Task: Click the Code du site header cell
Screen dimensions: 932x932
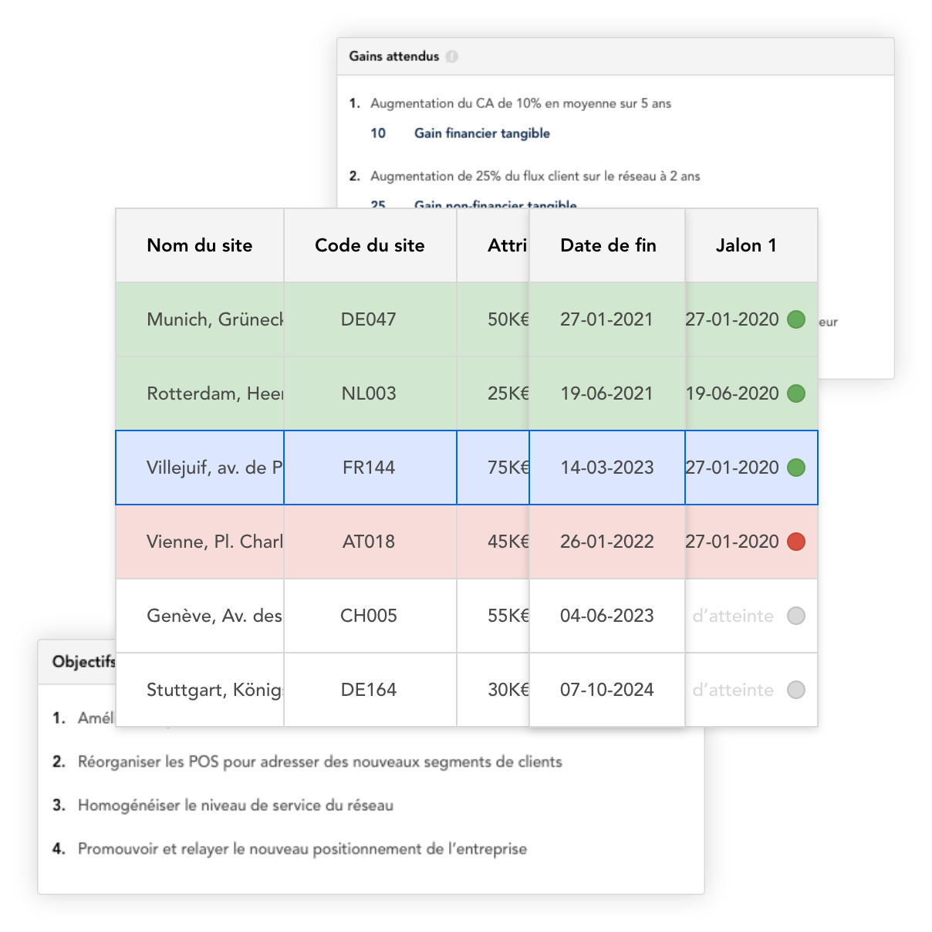Action: [370, 245]
